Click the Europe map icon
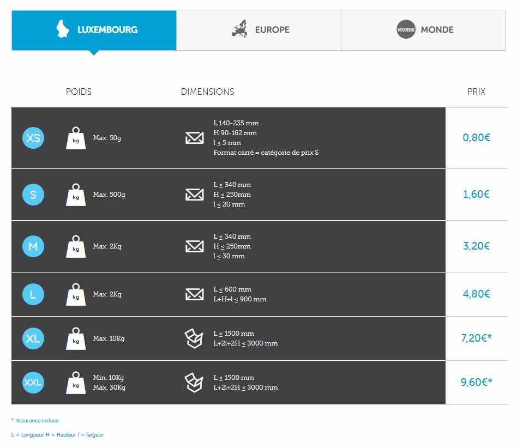This screenshot has height=448, width=523. point(240,29)
